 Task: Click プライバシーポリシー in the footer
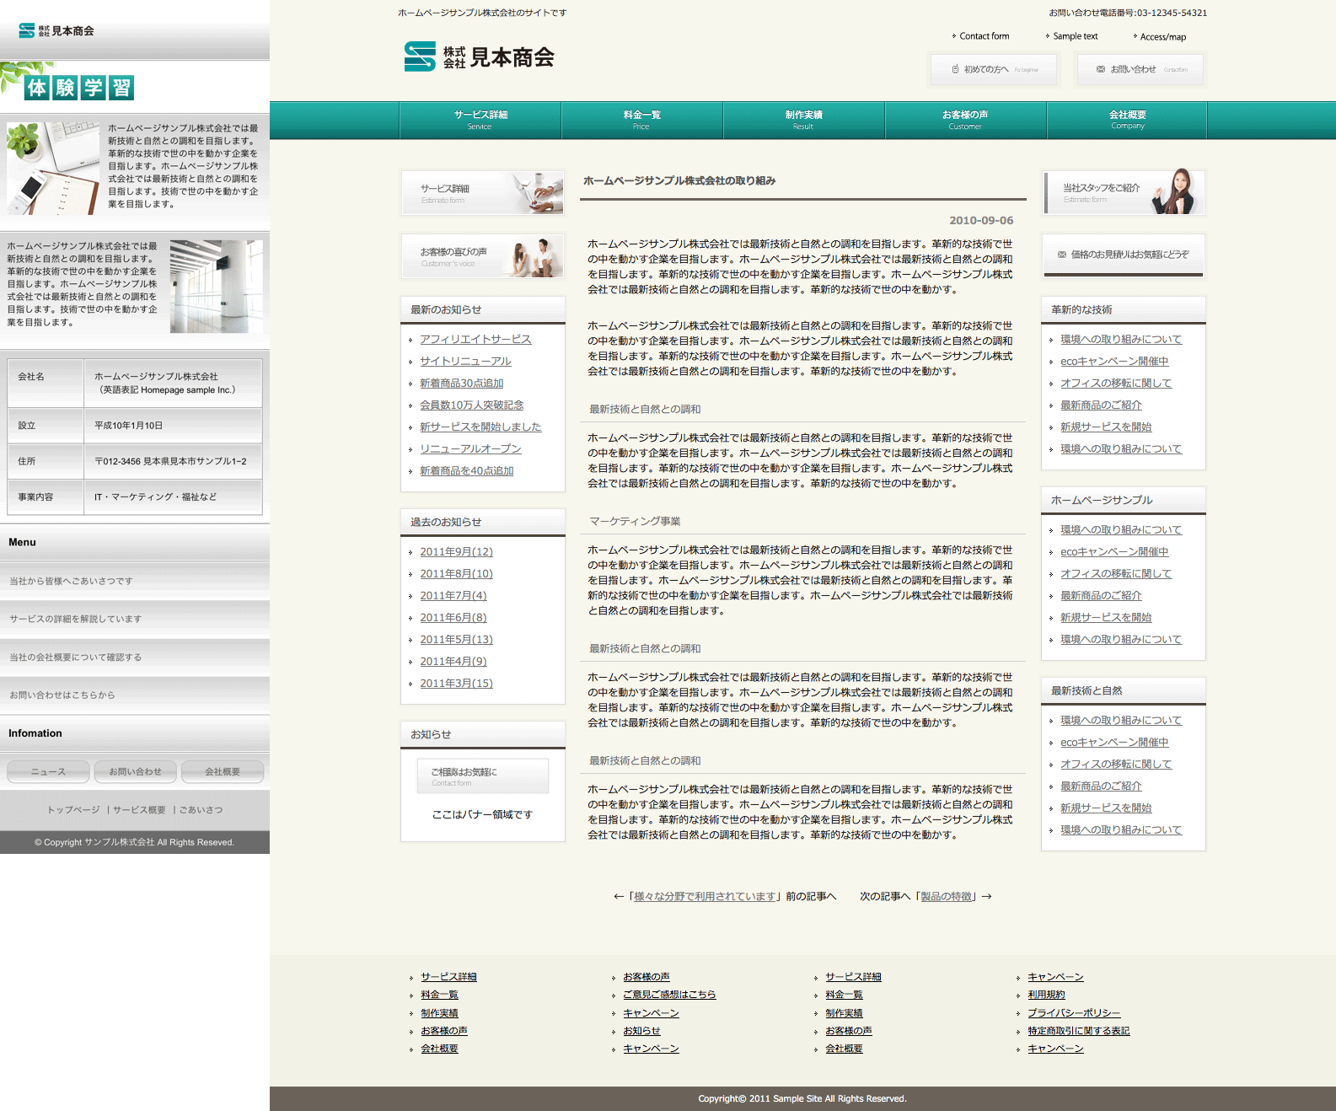click(1074, 1013)
